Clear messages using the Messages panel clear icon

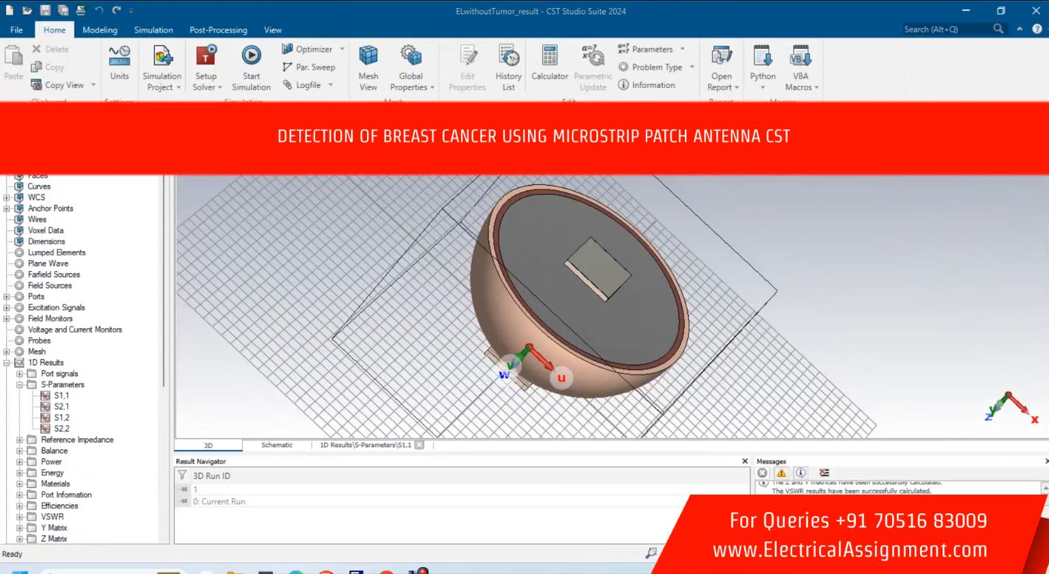coord(824,473)
